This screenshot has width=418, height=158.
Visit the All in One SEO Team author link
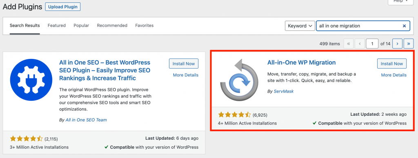(x=86, y=120)
